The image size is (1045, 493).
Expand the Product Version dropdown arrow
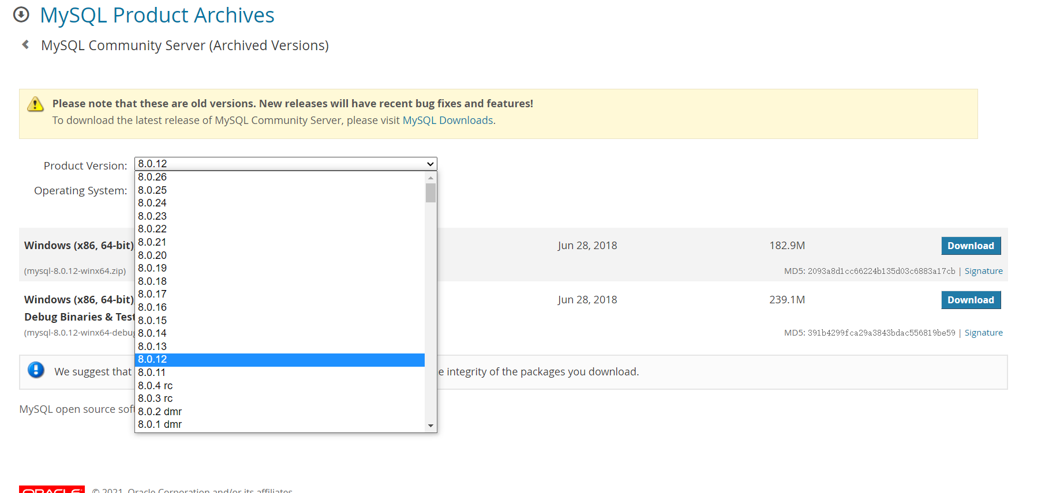[430, 164]
